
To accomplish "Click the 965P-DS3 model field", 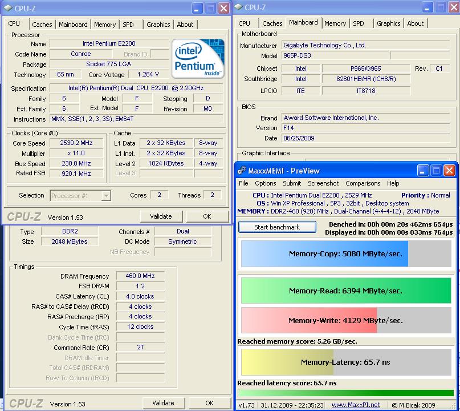I will [x=335, y=55].
